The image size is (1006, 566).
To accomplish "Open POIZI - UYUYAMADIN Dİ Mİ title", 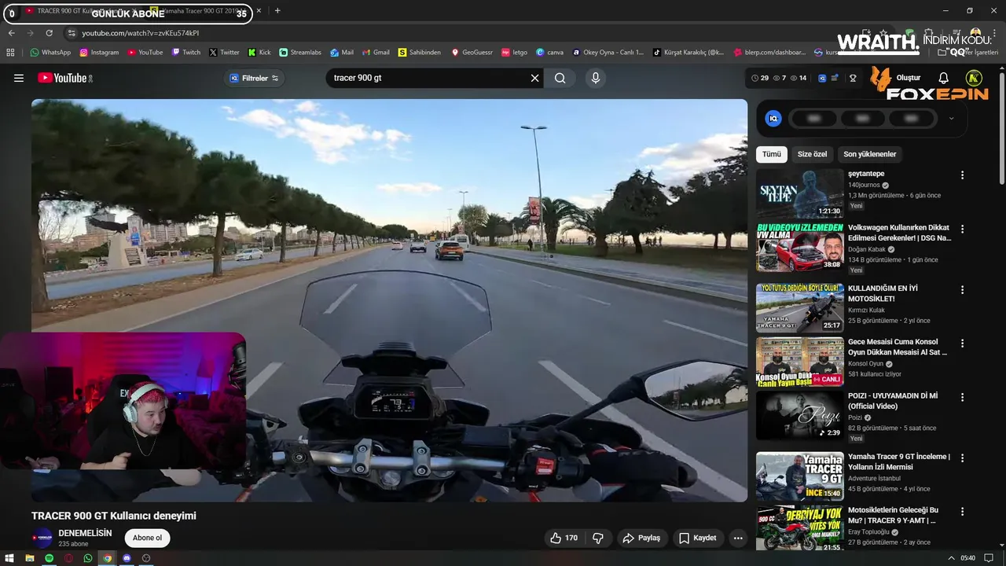I will (893, 401).
